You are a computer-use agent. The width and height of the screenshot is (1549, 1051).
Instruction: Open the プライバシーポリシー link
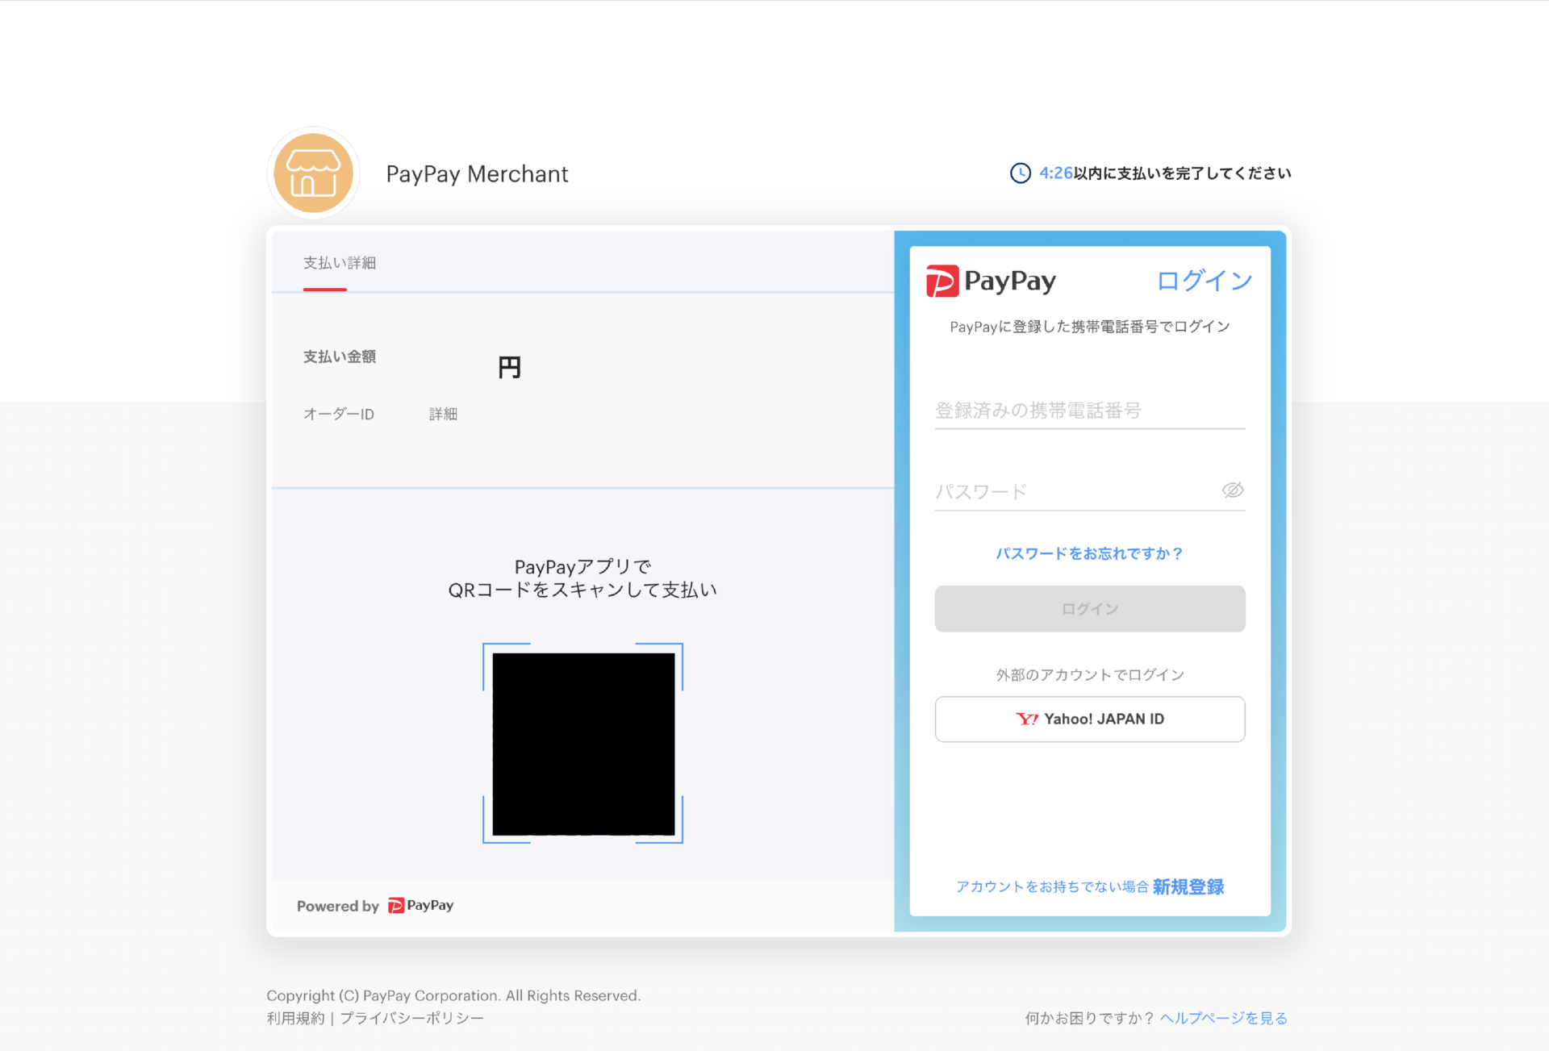411,1018
